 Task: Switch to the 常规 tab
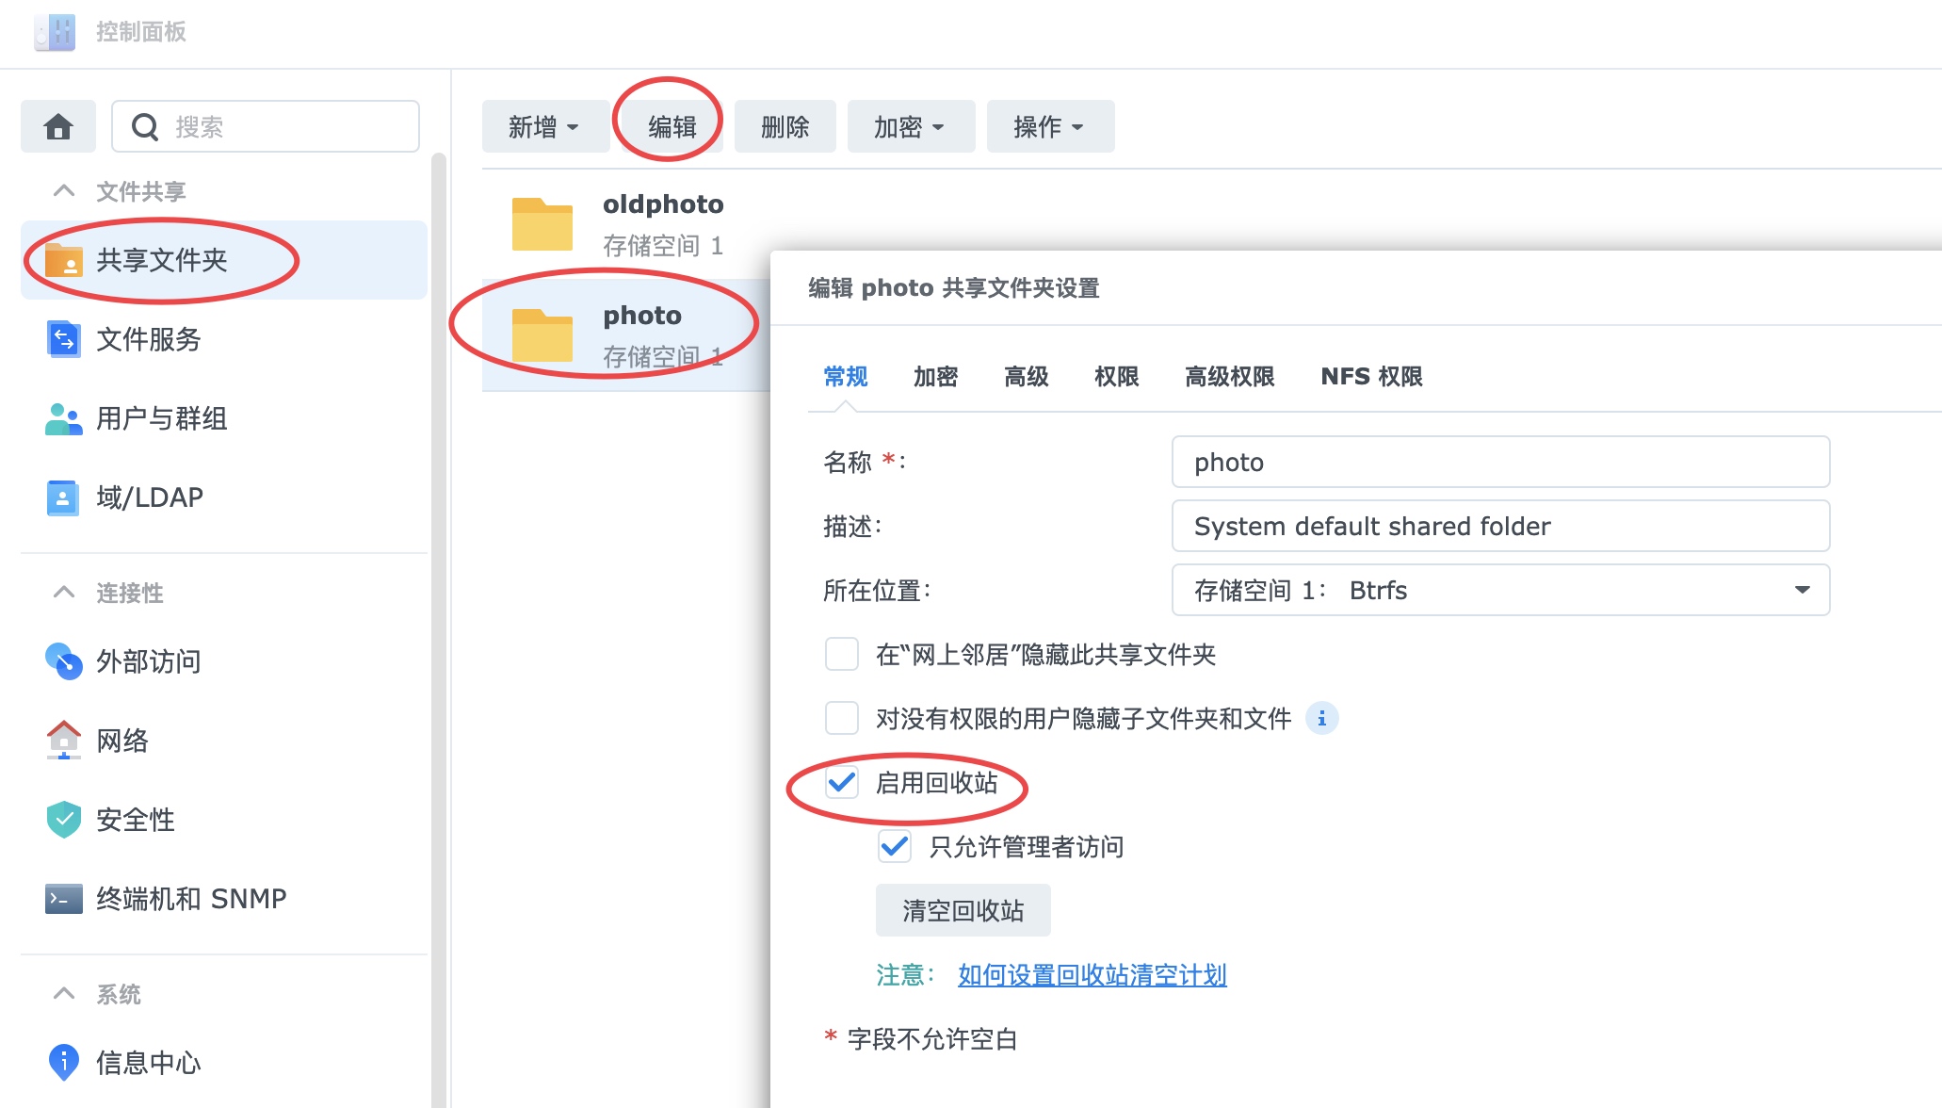846,377
